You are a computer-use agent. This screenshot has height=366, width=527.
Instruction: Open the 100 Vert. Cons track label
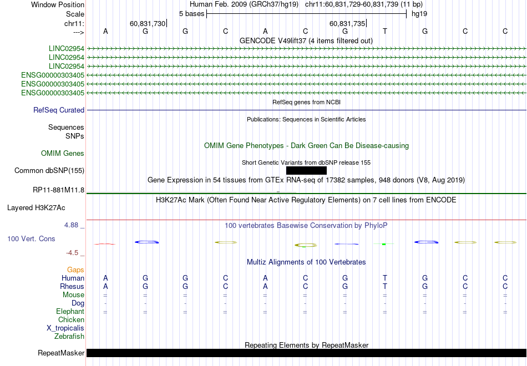(x=31, y=238)
